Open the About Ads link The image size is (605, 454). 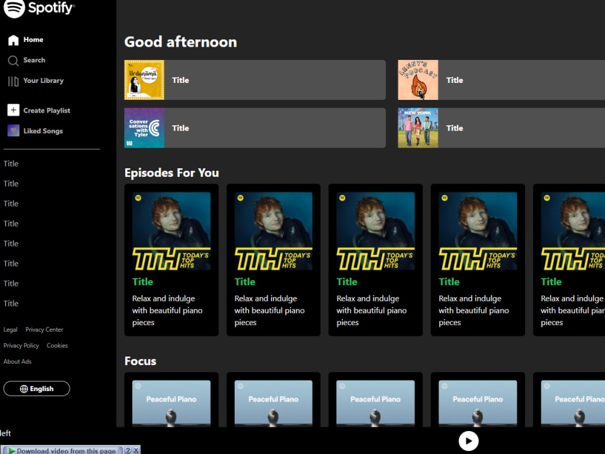coord(18,362)
